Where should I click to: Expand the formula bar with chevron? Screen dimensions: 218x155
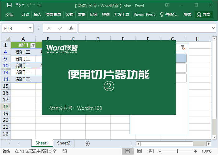214,28
